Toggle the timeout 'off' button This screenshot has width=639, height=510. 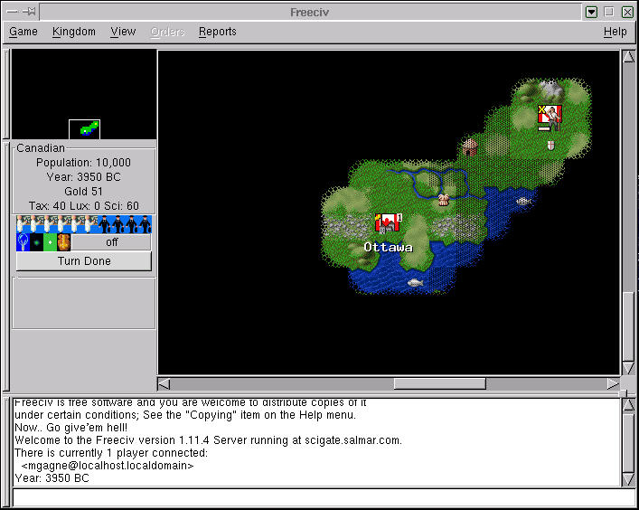pos(111,242)
